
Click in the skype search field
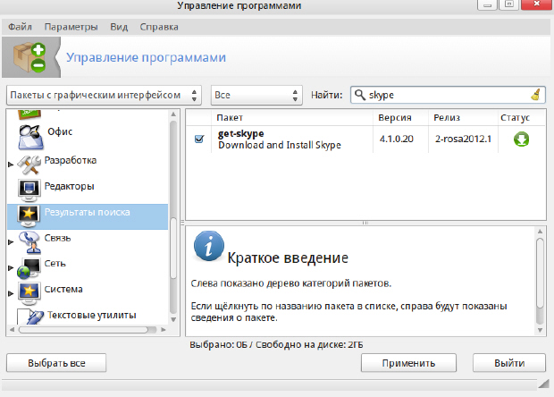[x=448, y=95]
